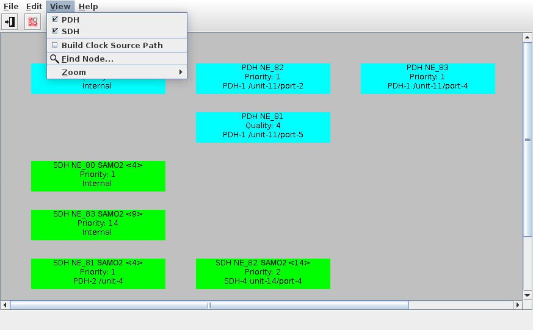Click the vertical scrollbar up arrow

tap(528, 38)
